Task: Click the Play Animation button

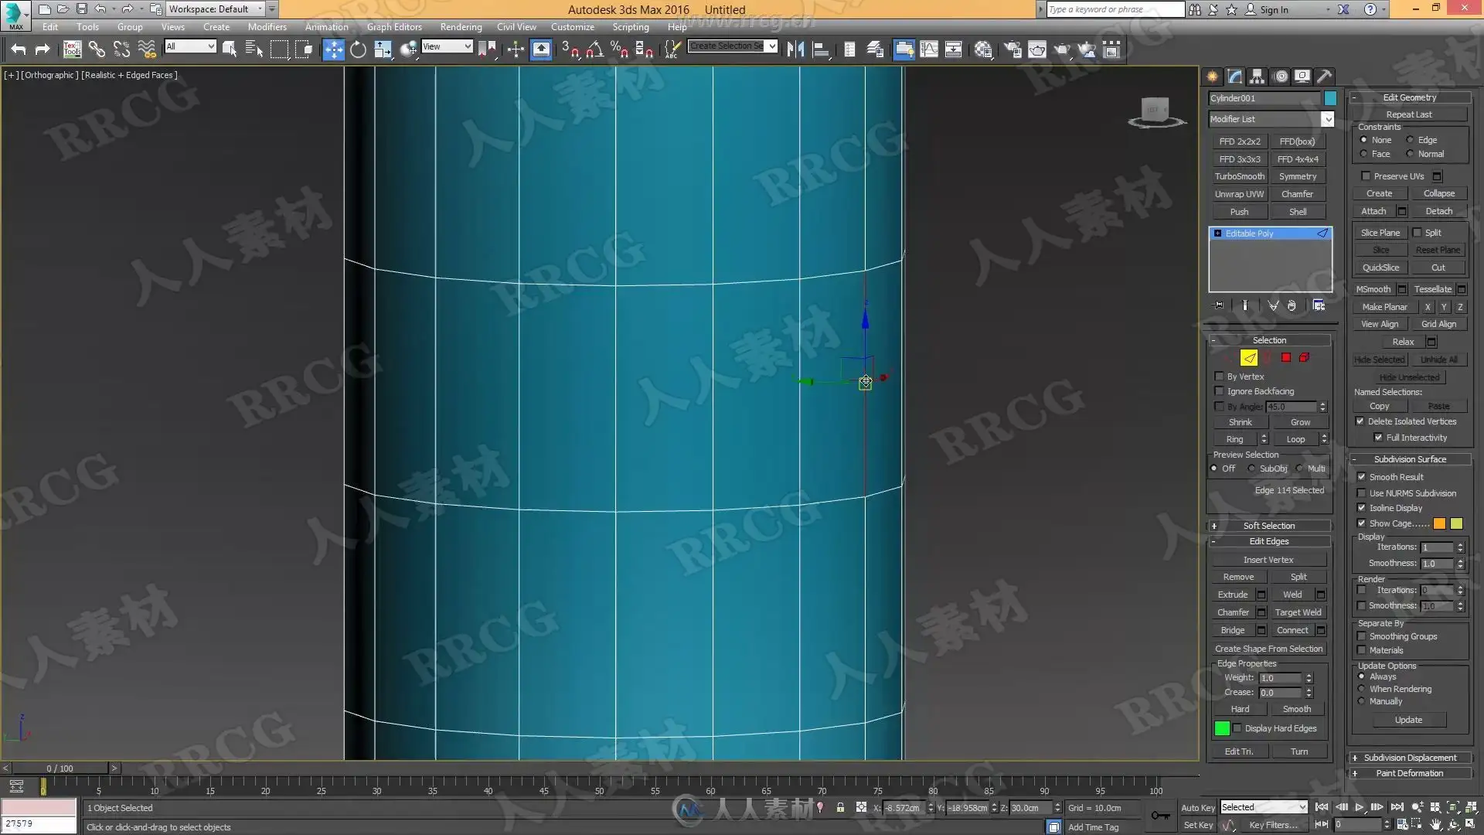Action: 1360,807
